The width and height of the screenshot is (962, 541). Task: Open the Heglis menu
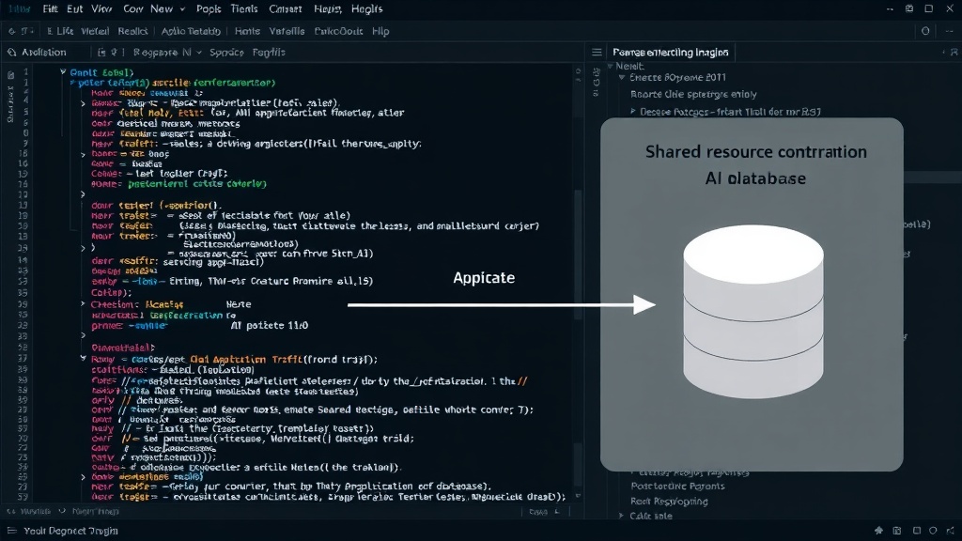coord(367,8)
